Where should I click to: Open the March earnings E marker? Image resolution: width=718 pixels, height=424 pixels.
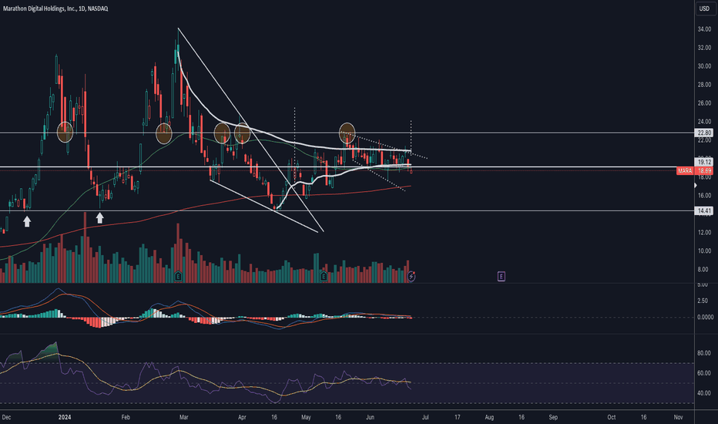click(x=178, y=276)
